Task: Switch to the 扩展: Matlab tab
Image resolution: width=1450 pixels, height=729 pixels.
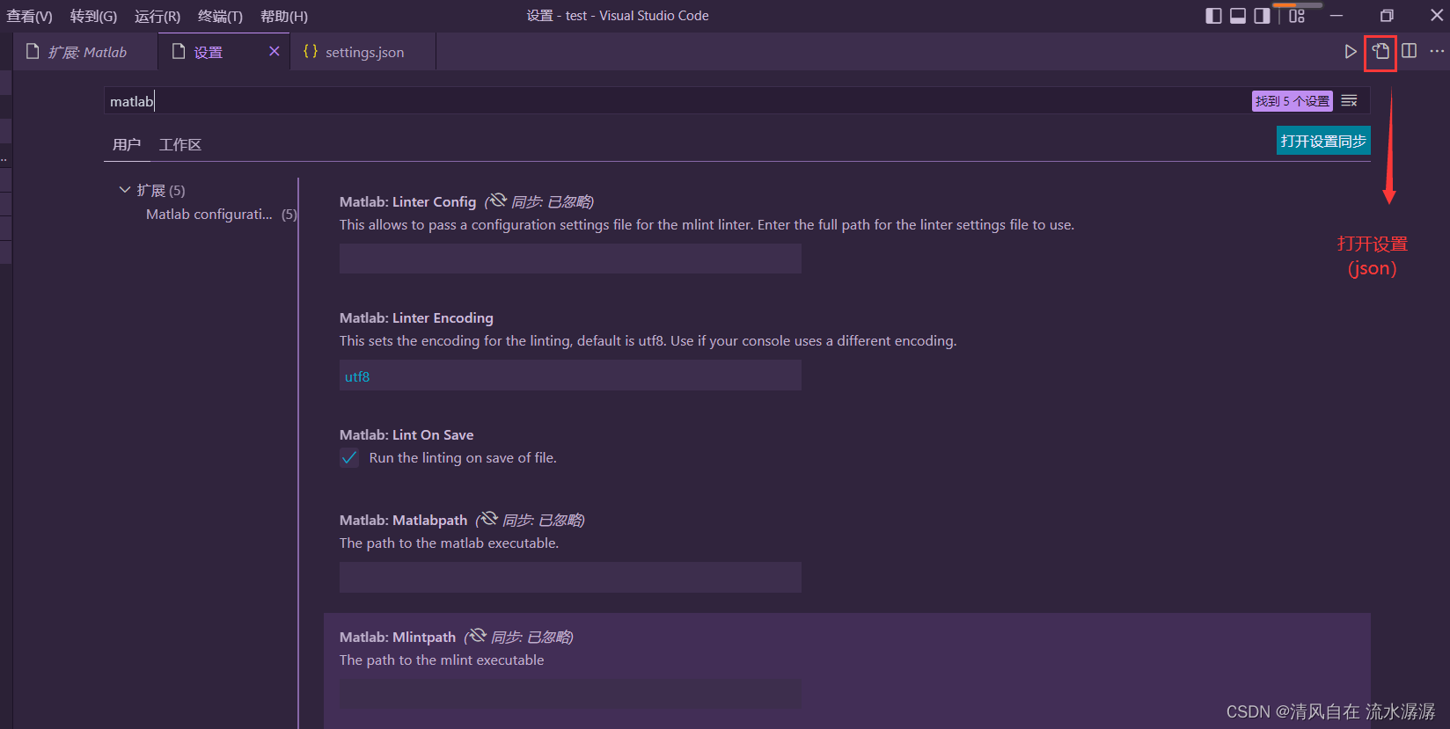Action: click(x=87, y=53)
